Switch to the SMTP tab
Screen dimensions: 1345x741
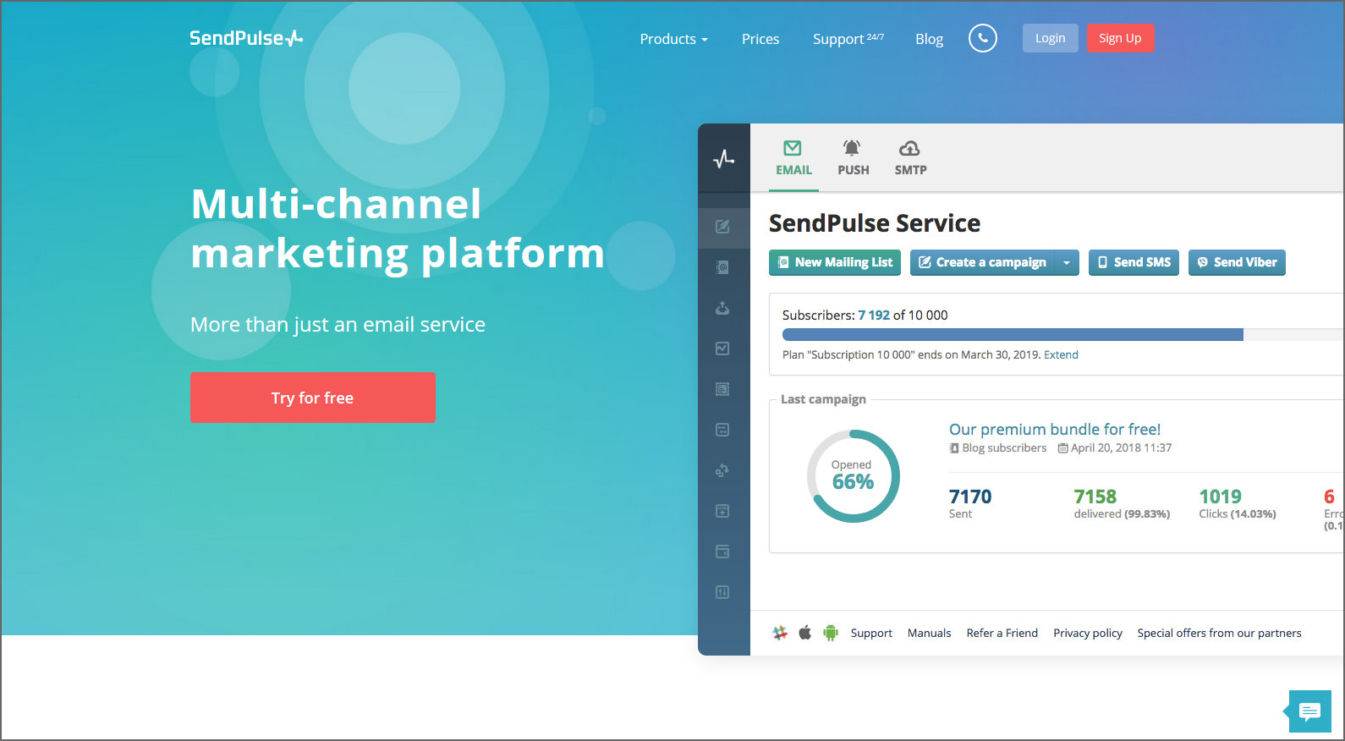(x=910, y=158)
